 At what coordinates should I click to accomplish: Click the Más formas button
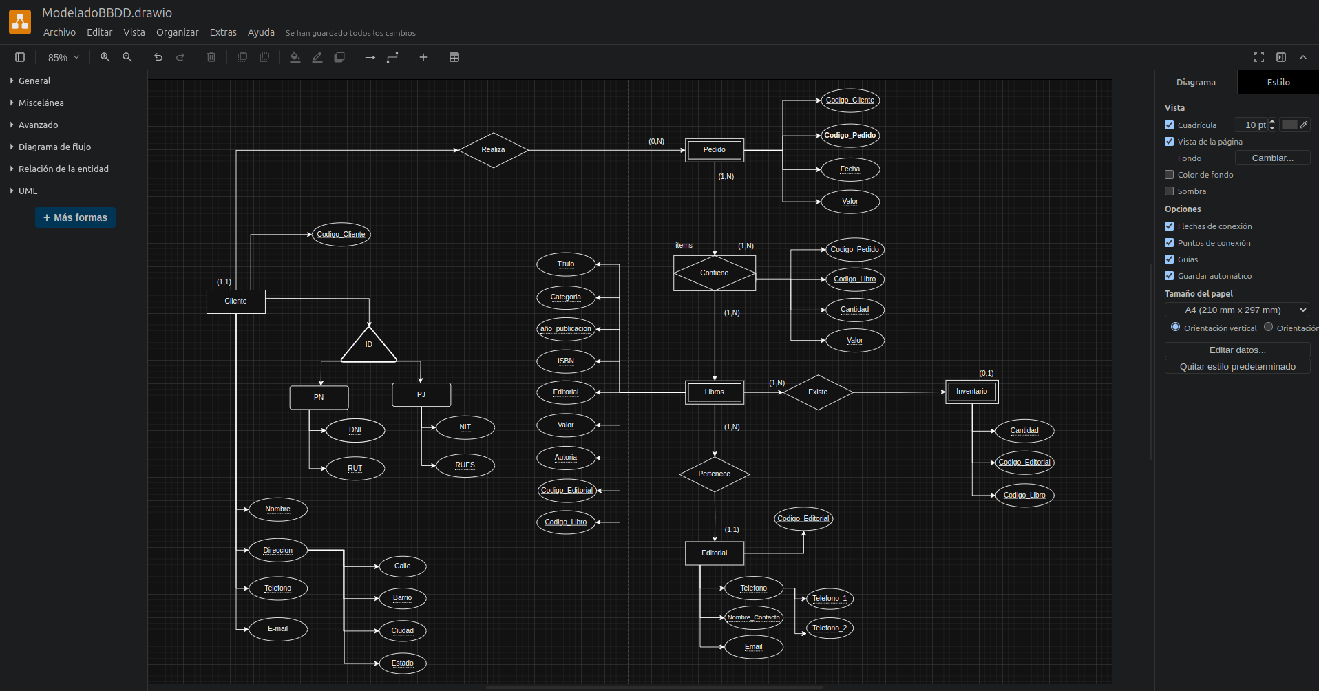75,217
